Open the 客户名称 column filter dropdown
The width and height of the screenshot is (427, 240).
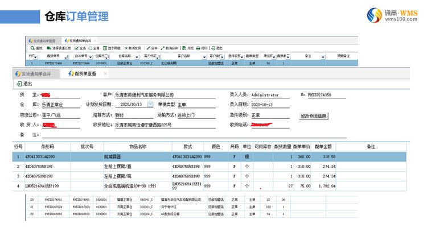point(204,57)
